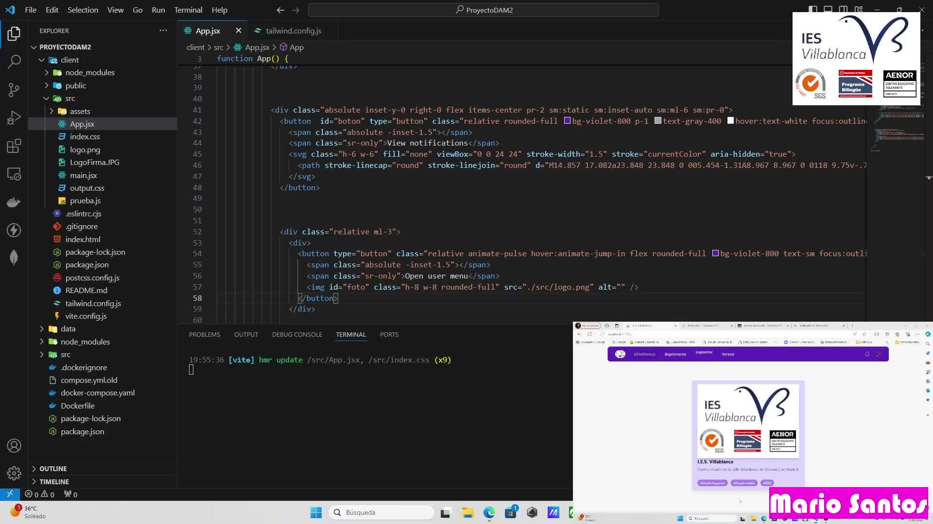This screenshot has width=933, height=524.
Task: Open the Terminal menu
Action: click(188, 10)
